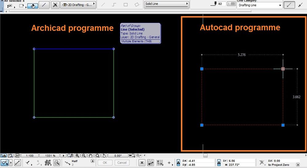The width and height of the screenshot is (307, 168).
Task: Open the 2D Drafting layer dropdown
Action: point(78,5)
